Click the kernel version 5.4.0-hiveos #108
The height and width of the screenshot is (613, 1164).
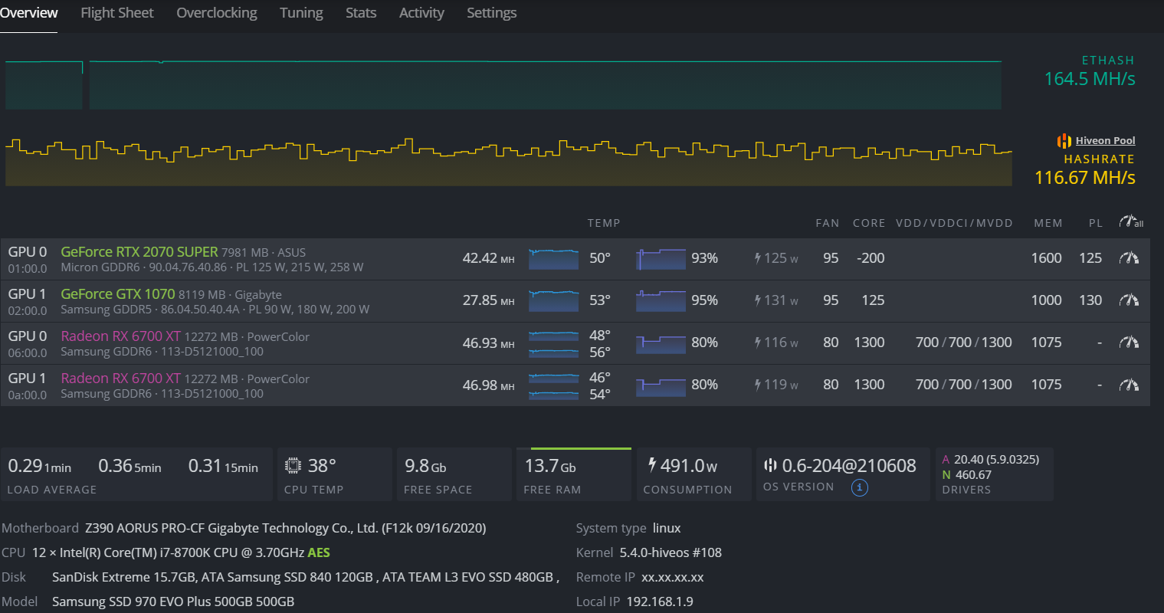[x=671, y=552]
